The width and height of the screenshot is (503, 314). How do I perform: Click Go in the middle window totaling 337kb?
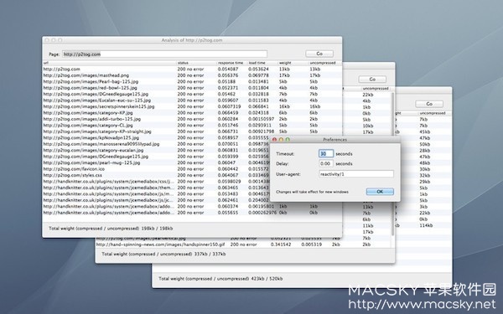click(372, 80)
